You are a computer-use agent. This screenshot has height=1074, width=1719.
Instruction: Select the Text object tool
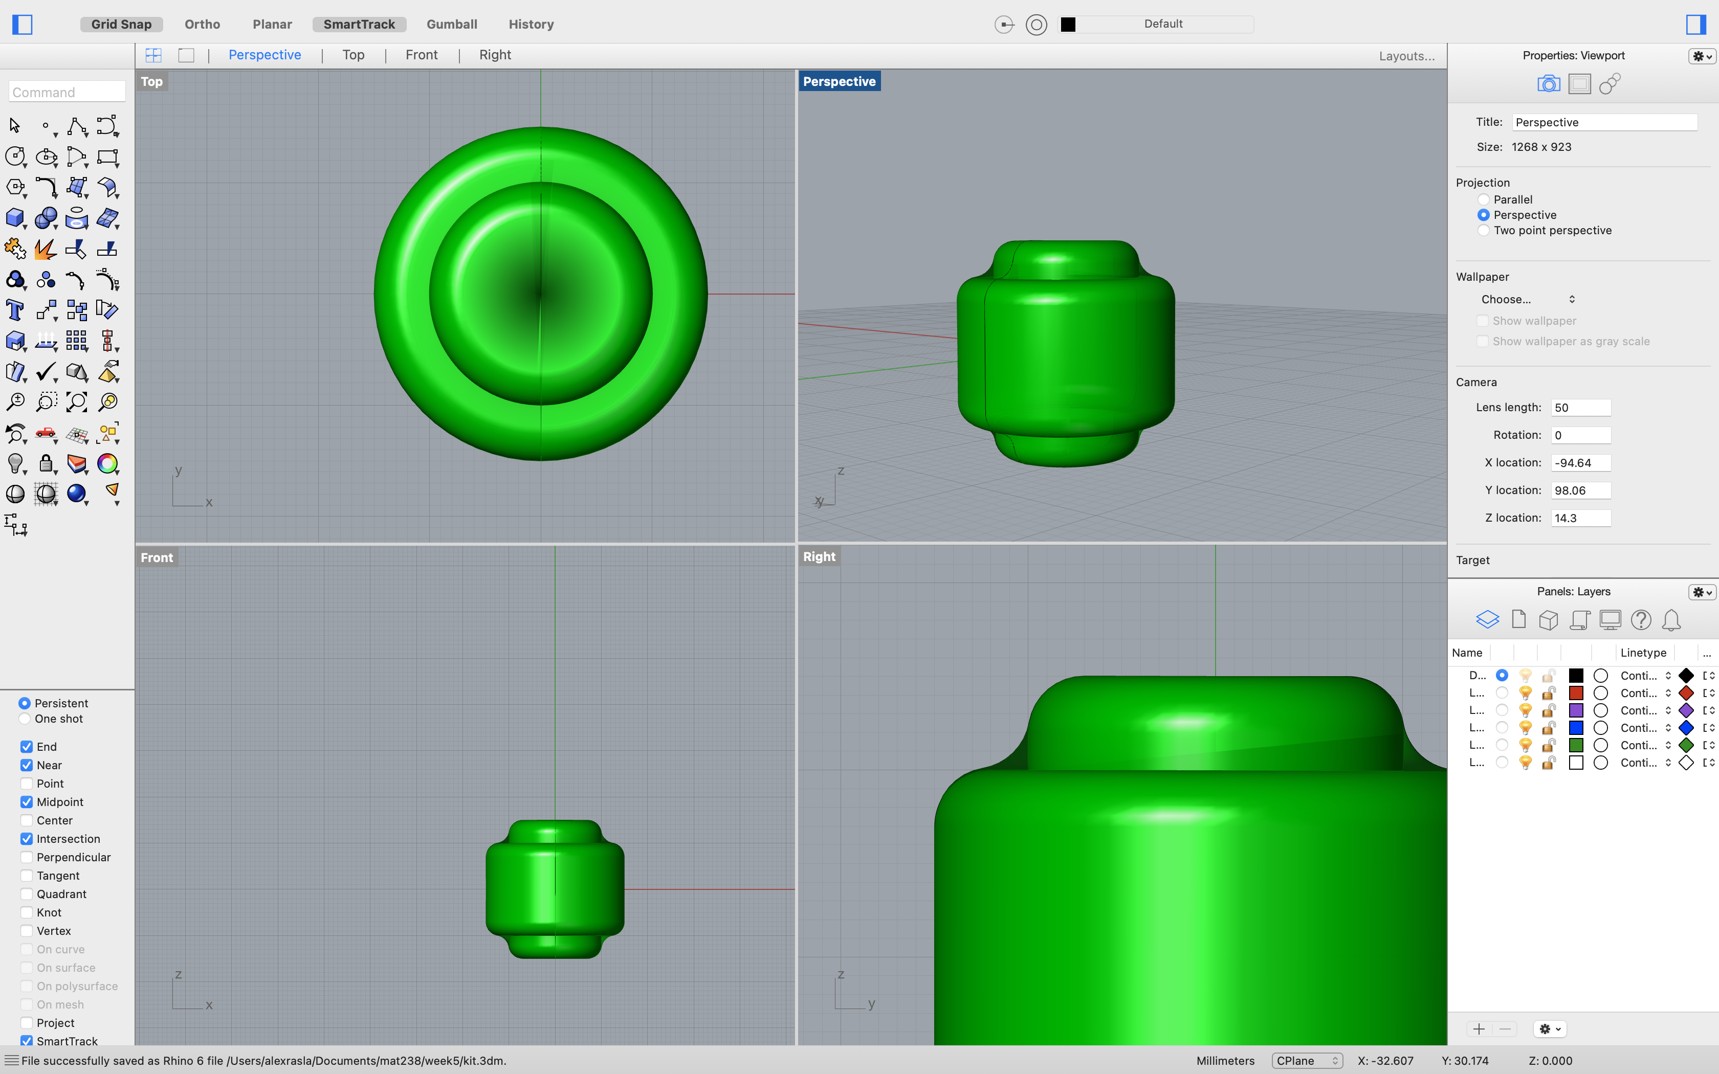14,310
